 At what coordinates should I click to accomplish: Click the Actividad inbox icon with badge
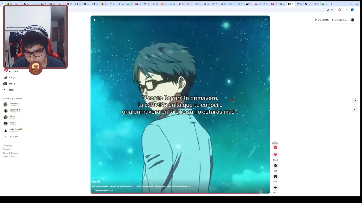pyautogui.click(x=5, y=71)
